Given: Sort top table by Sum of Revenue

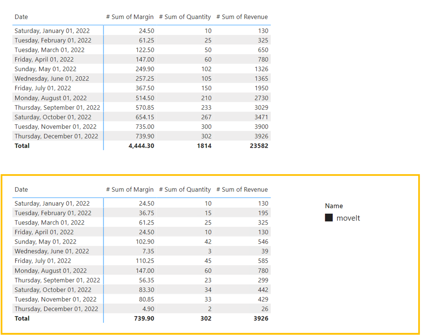Looking at the screenshot, I should pos(242,17).
